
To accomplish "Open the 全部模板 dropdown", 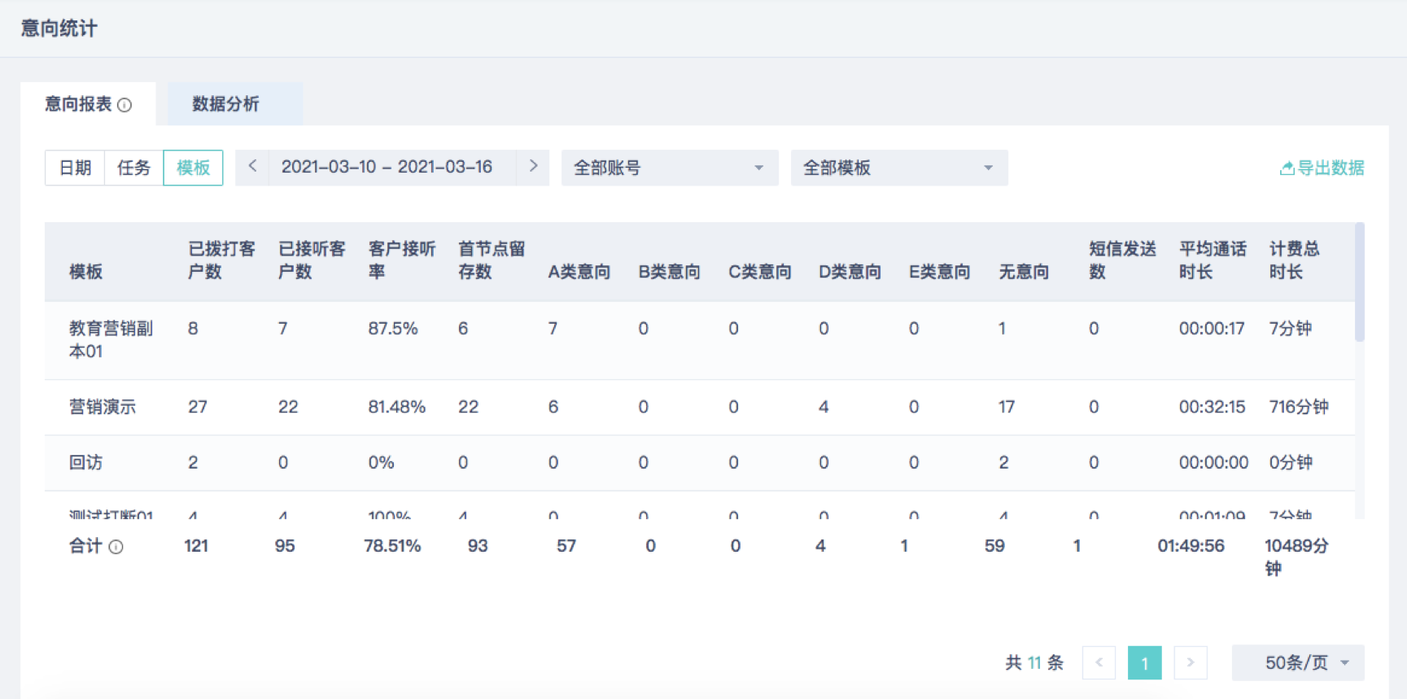I will tap(899, 168).
